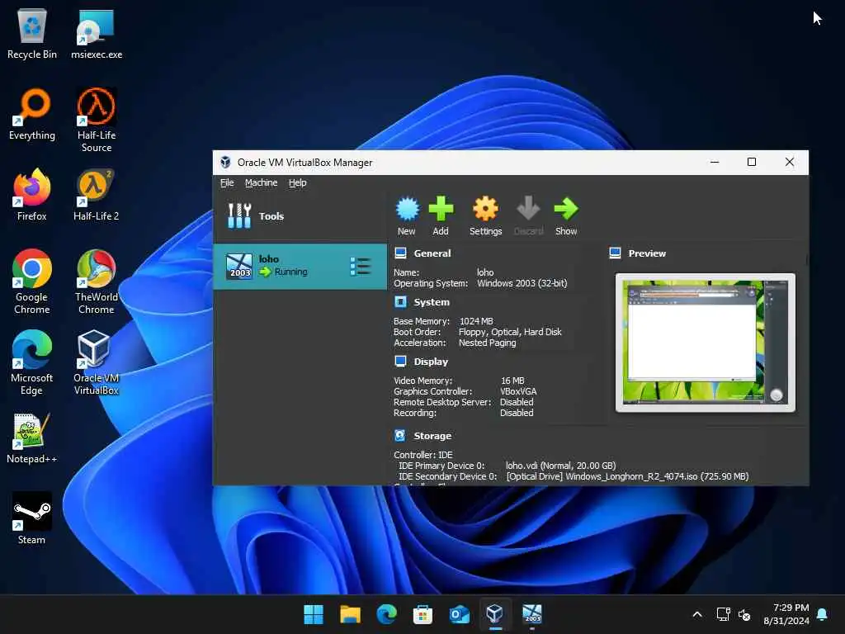
Task: Click the System section title
Action: [432, 302]
